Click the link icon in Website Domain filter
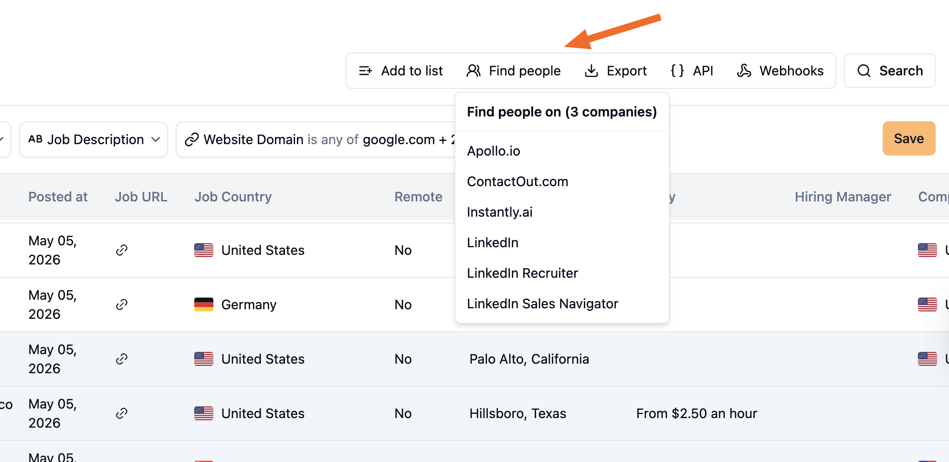 (192, 139)
